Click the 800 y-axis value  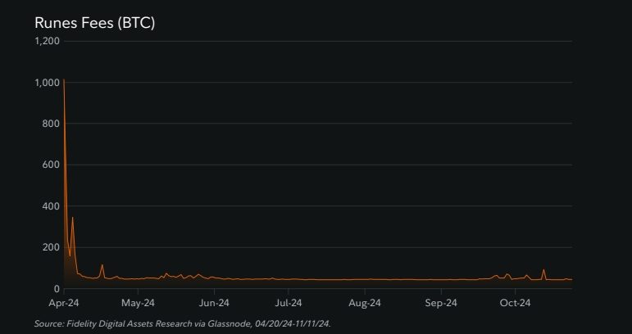tap(51, 124)
